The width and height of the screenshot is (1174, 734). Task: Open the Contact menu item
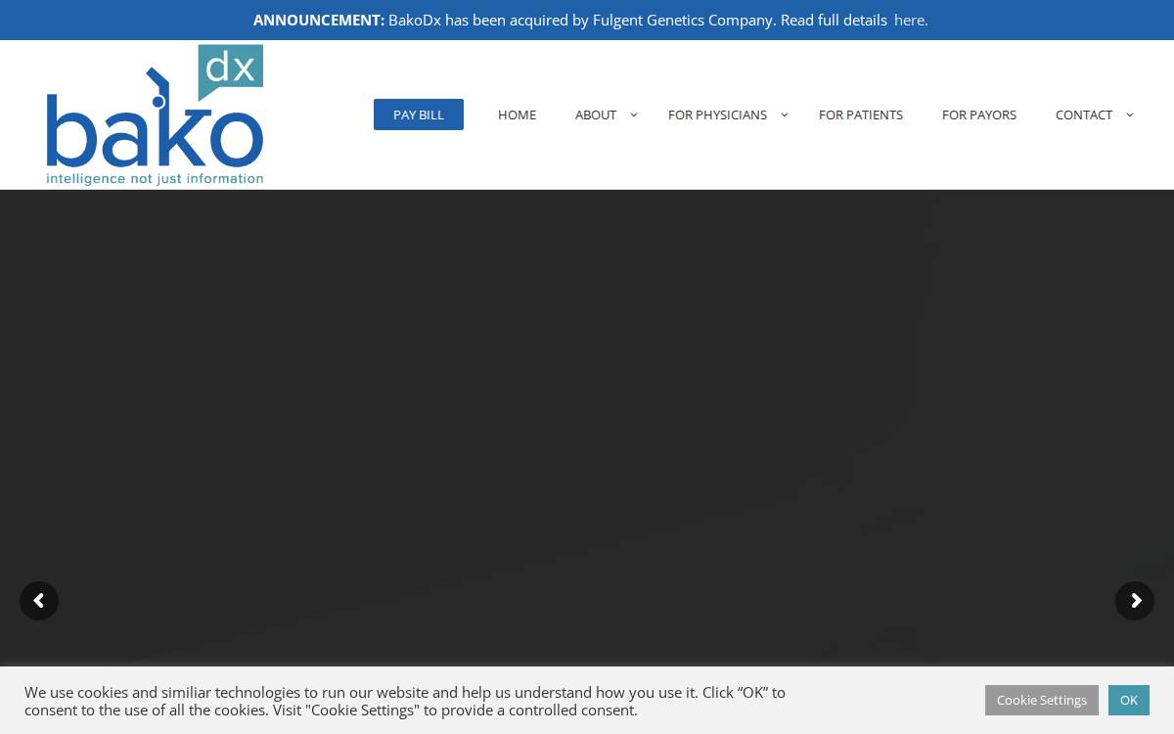(x=1084, y=115)
